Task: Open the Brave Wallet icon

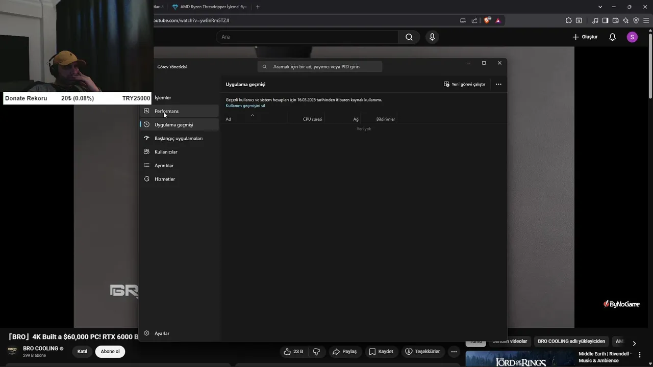Action: point(615,20)
